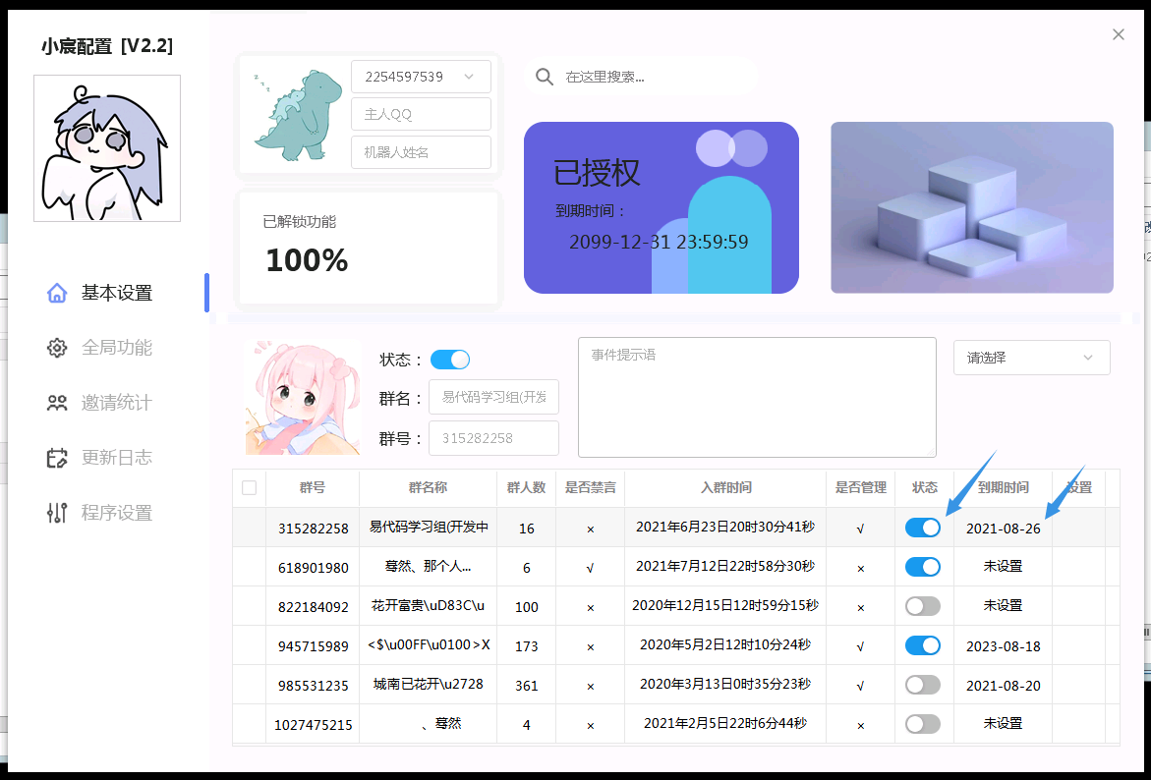The width and height of the screenshot is (1151, 780).
Task: Select the 全局功能 gear icon
Action: coord(57,348)
